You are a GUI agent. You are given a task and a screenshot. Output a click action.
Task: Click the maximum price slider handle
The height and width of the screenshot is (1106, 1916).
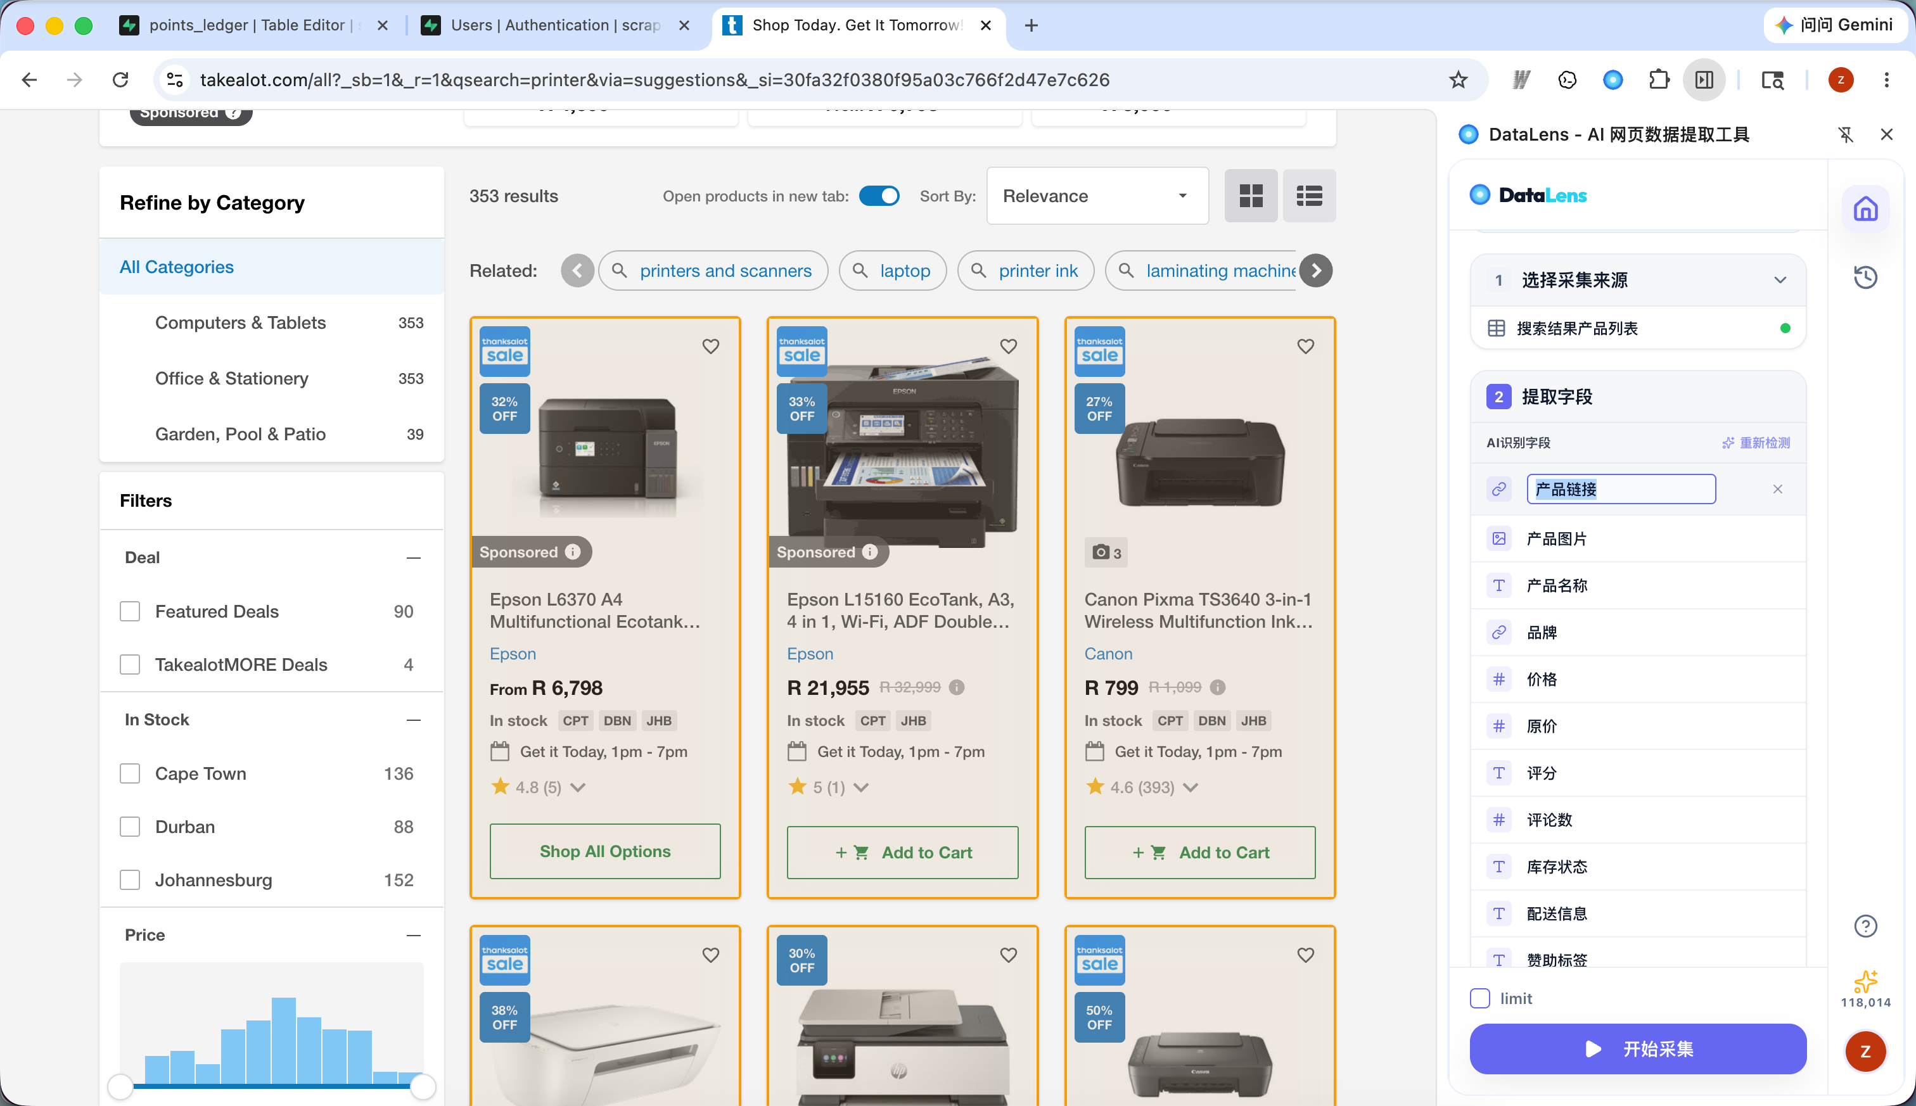[423, 1087]
